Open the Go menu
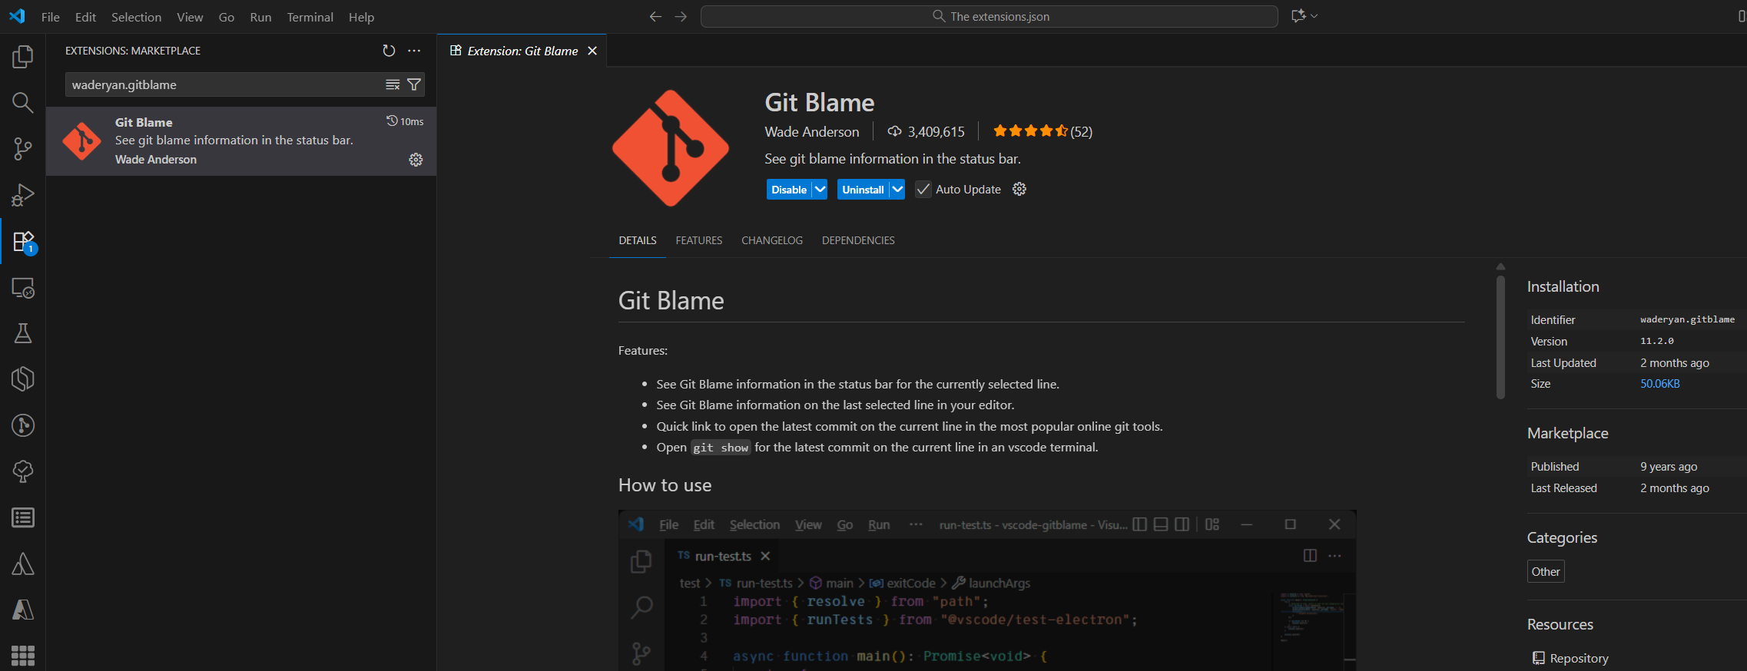This screenshot has height=671, width=1747. [x=227, y=17]
